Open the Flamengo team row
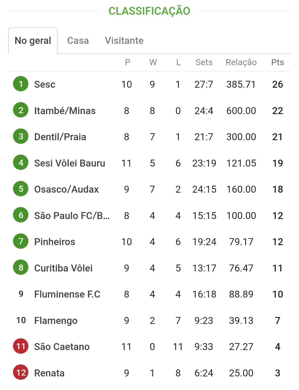 pyautogui.click(x=150, y=320)
